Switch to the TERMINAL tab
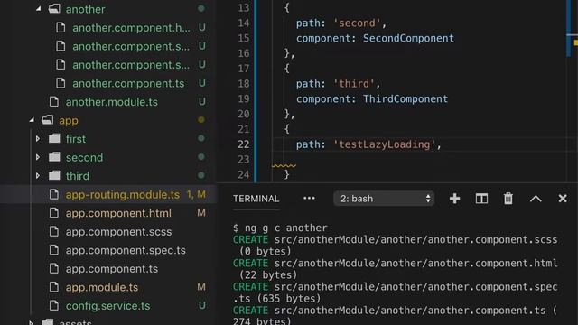This screenshot has width=578, height=325. click(256, 199)
